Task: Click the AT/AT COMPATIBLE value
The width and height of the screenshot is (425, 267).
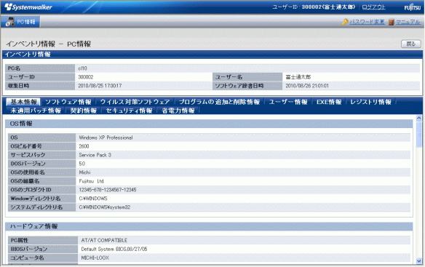Action: point(104,240)
